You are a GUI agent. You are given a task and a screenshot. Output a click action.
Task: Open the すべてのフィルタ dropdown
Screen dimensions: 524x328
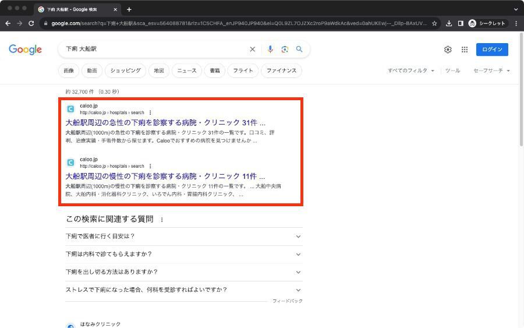(x=411, y=70)
